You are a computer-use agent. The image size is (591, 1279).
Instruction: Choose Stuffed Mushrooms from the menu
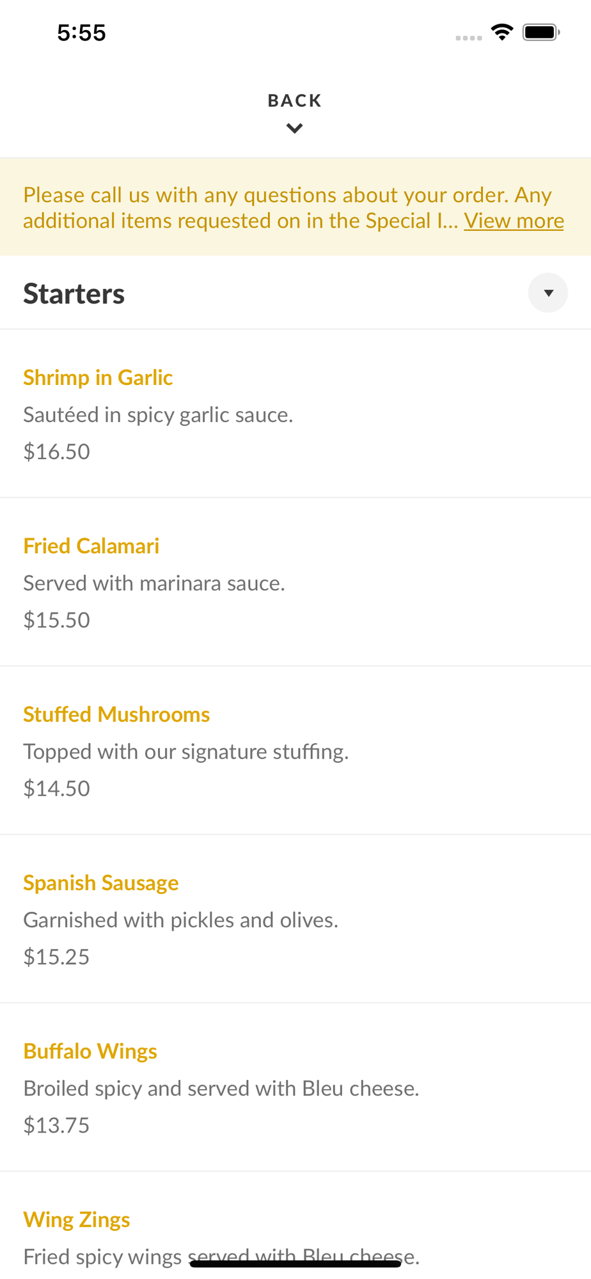point(116,714)
